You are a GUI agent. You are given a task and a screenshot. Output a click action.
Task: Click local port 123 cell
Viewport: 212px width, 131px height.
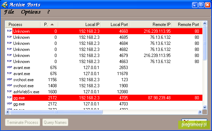click(124, 80)
